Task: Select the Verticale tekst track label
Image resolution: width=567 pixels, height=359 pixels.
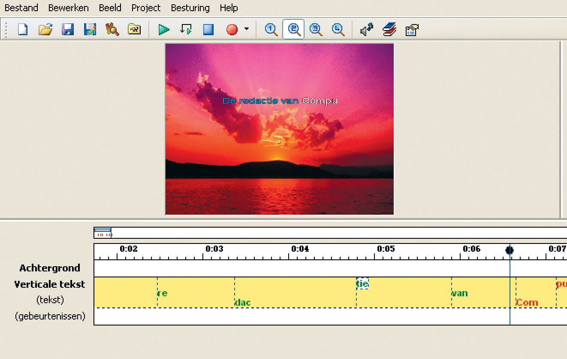Action: click(x=50, y=284)
